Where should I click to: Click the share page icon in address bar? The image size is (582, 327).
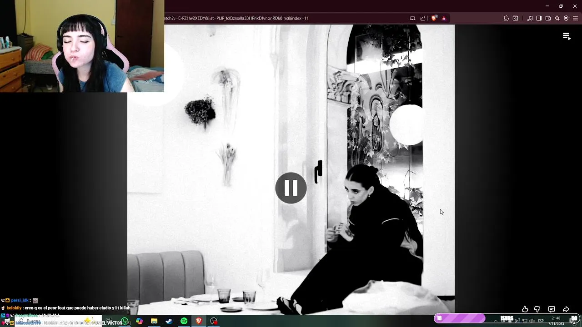[423, 18]
